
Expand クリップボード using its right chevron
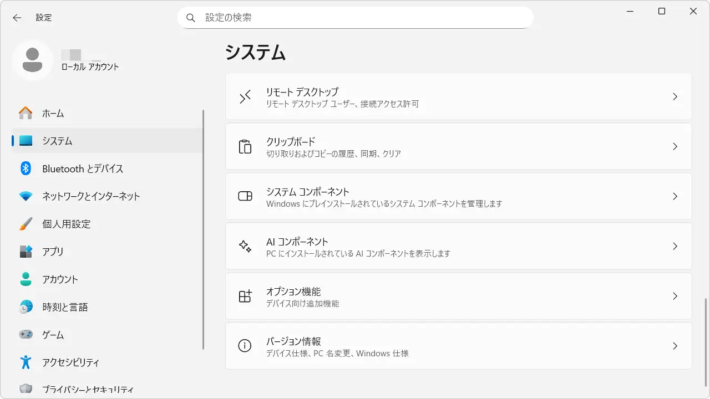(x=675, y=146)
